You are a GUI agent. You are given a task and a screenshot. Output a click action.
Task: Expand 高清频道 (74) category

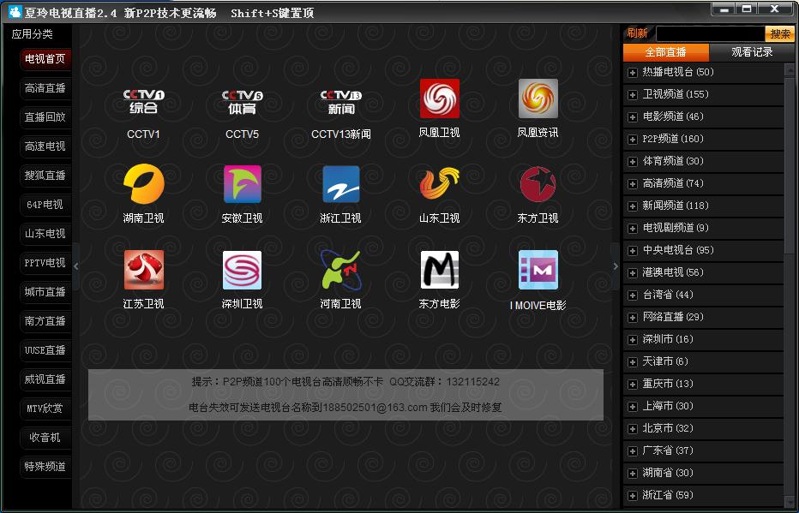tap(633, 184)
